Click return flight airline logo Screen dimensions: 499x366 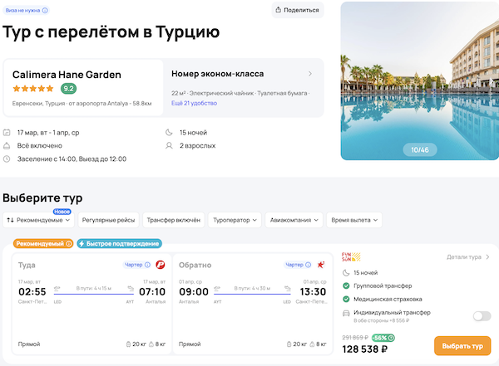pos(321,265)
